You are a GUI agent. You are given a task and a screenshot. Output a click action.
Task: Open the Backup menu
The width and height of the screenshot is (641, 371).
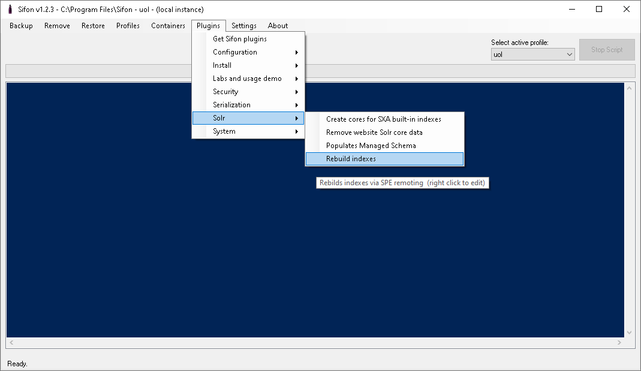(21, 26)
